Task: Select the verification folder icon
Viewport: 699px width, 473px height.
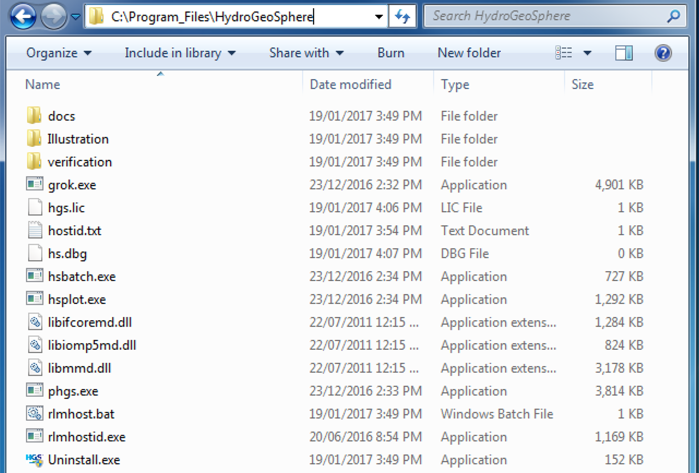Action: tap(34, 161)
